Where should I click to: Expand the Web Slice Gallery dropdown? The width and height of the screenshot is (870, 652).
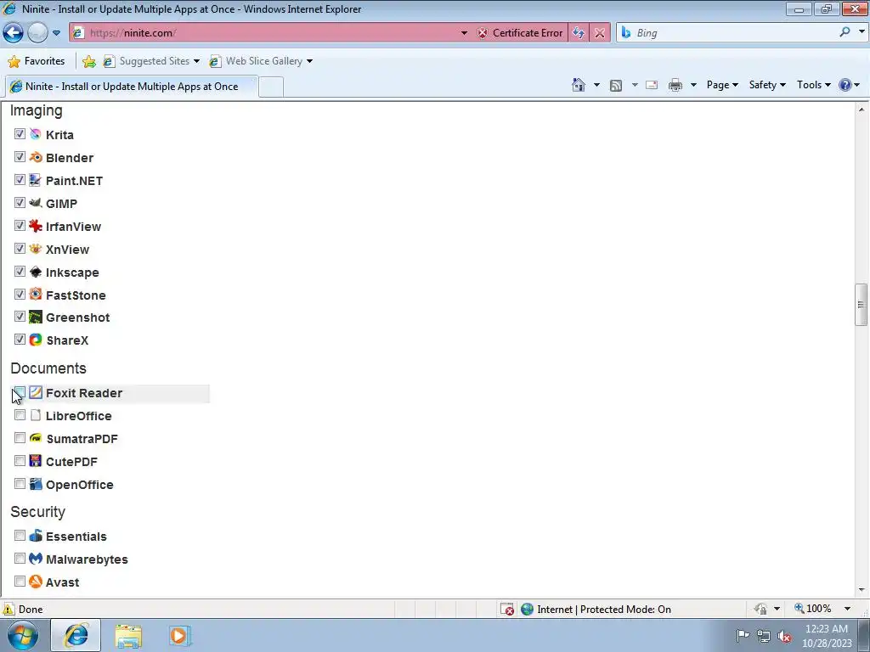tap(309, 61)
